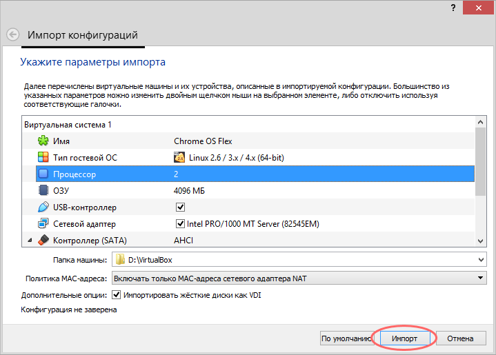This screenshot has height=355, width=496.
Task: Click the Chrome OS Flex name value
Action: pos(203,141)
